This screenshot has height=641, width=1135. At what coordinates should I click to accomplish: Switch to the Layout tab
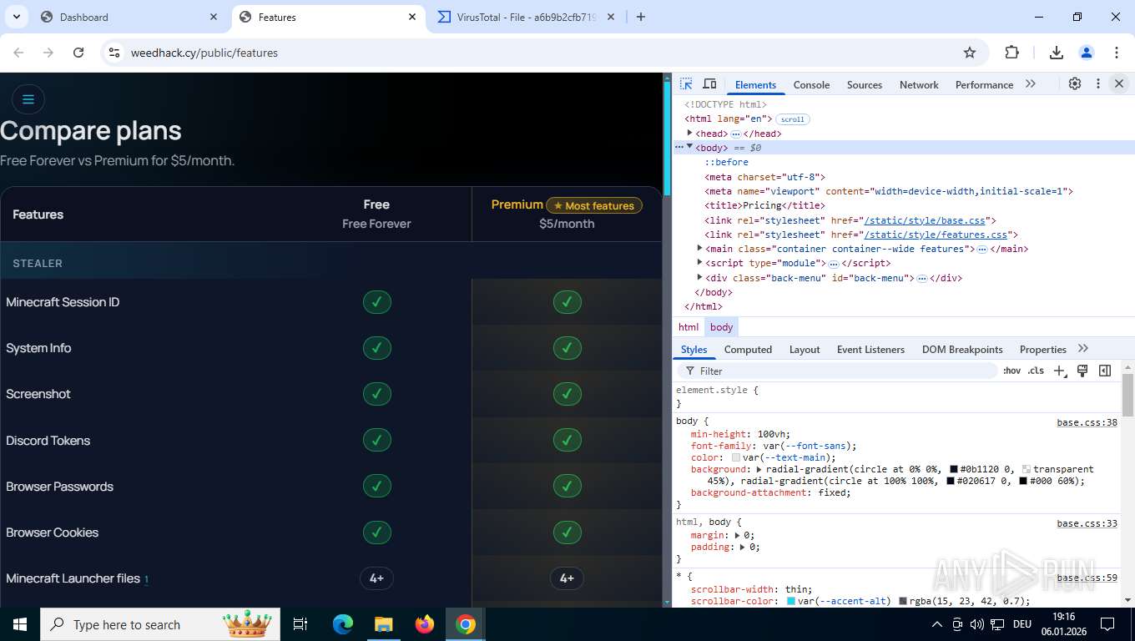pyautogui.click(x=805, y=349)
